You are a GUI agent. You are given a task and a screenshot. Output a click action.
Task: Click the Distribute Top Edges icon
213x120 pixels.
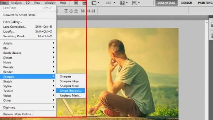[66, 11]
